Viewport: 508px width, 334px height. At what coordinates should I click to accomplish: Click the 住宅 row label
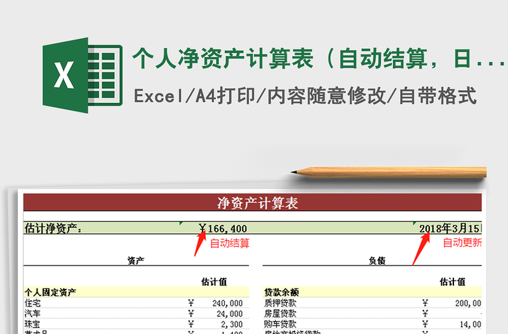click(32, 303)
